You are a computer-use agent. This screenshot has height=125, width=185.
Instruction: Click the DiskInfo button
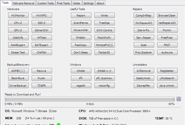pyautogui.click(x=18, y=38)
